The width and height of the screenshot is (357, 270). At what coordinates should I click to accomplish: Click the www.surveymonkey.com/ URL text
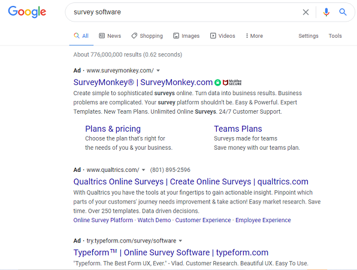120,71
